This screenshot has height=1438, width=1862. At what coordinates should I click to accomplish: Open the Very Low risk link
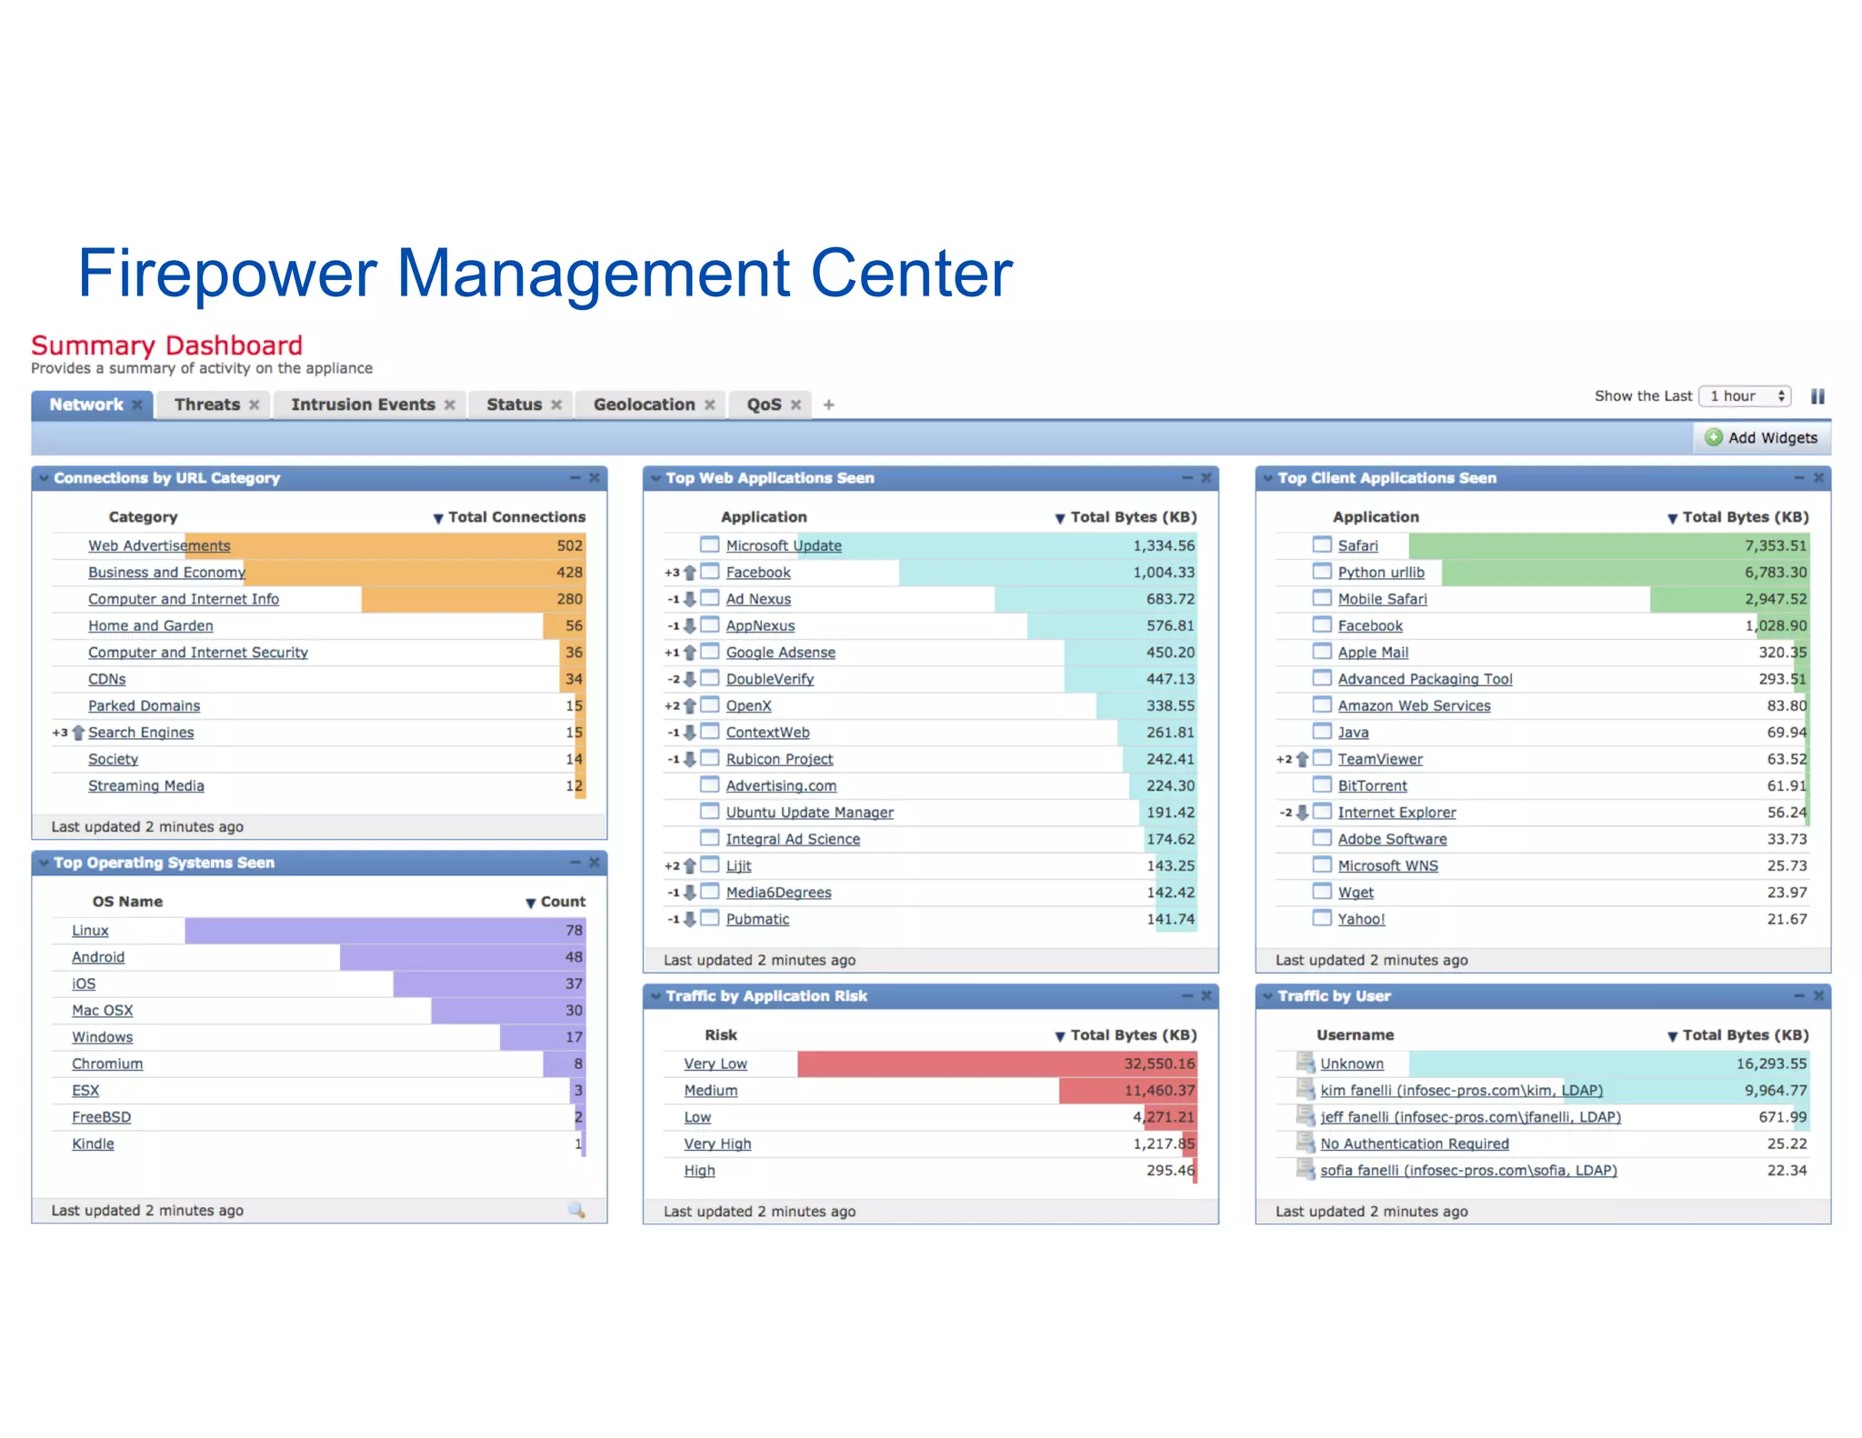tap(716, 1064)
